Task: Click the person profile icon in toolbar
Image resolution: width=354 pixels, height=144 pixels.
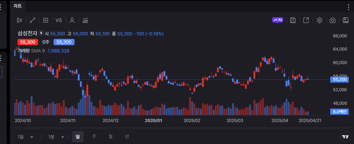Action: click(x=72, y=20)
